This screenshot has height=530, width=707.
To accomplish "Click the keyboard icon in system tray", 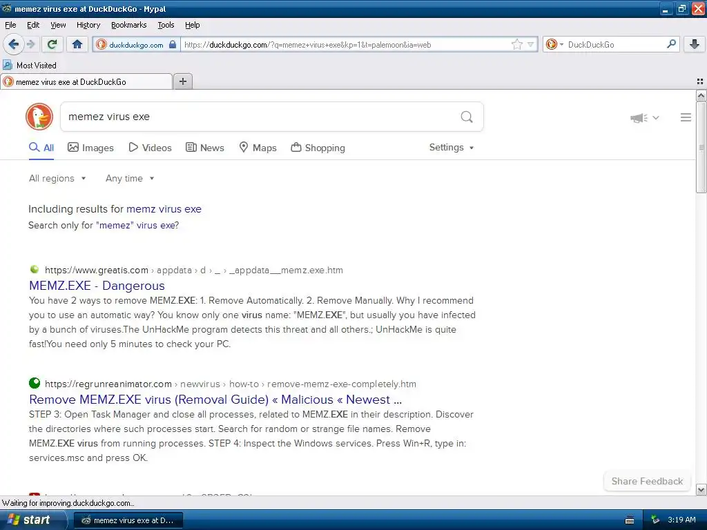I will pyautogui.click(x=630, y=520).
